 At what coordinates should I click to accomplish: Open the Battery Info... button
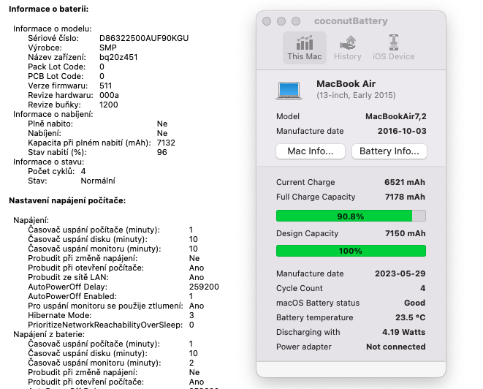tap(389, 151)
